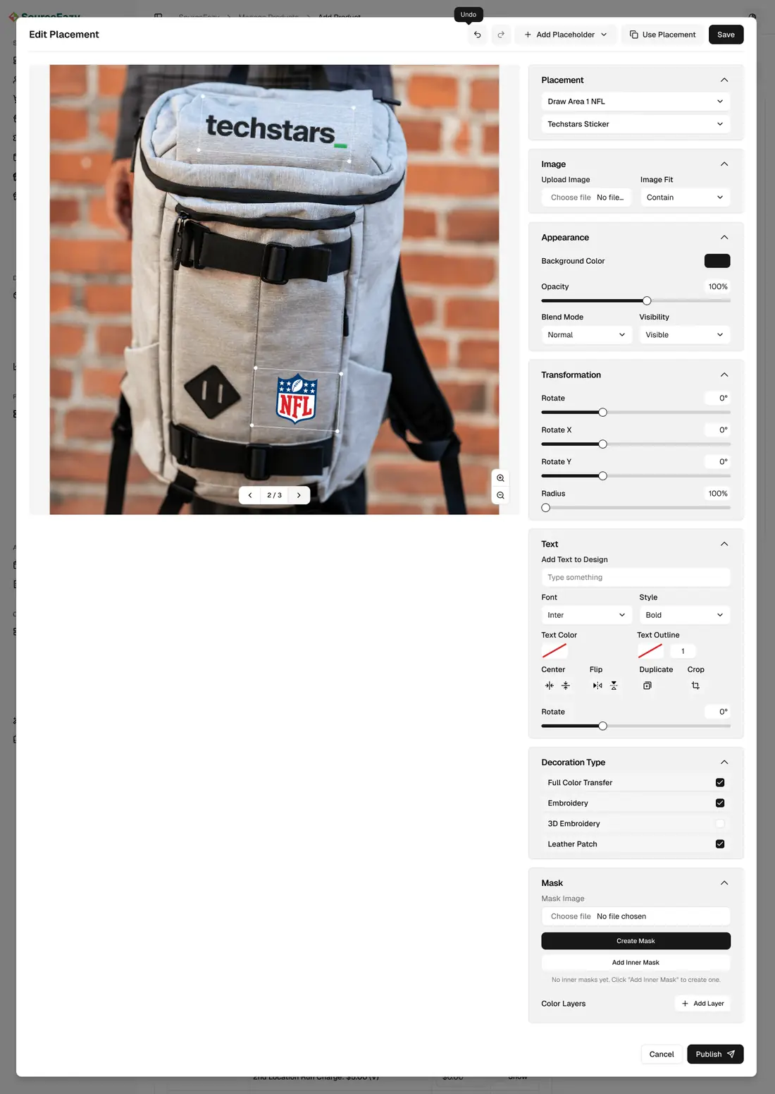The height and width of the screenshot is (1094, 775).
Task: Go to next product image
Action: pos(299,495)
